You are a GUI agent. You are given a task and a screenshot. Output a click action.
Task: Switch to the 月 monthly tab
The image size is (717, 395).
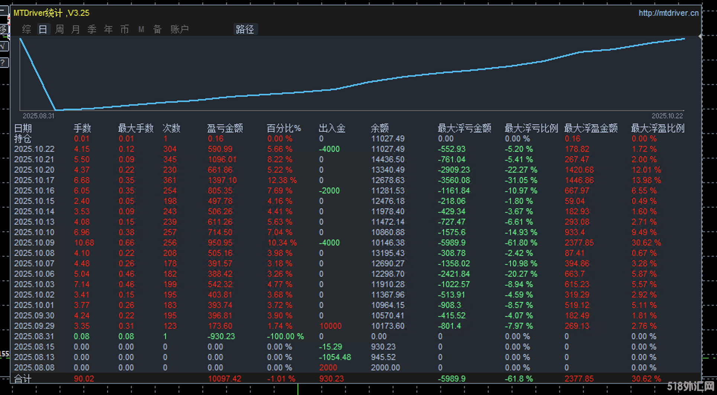[75, 29]
